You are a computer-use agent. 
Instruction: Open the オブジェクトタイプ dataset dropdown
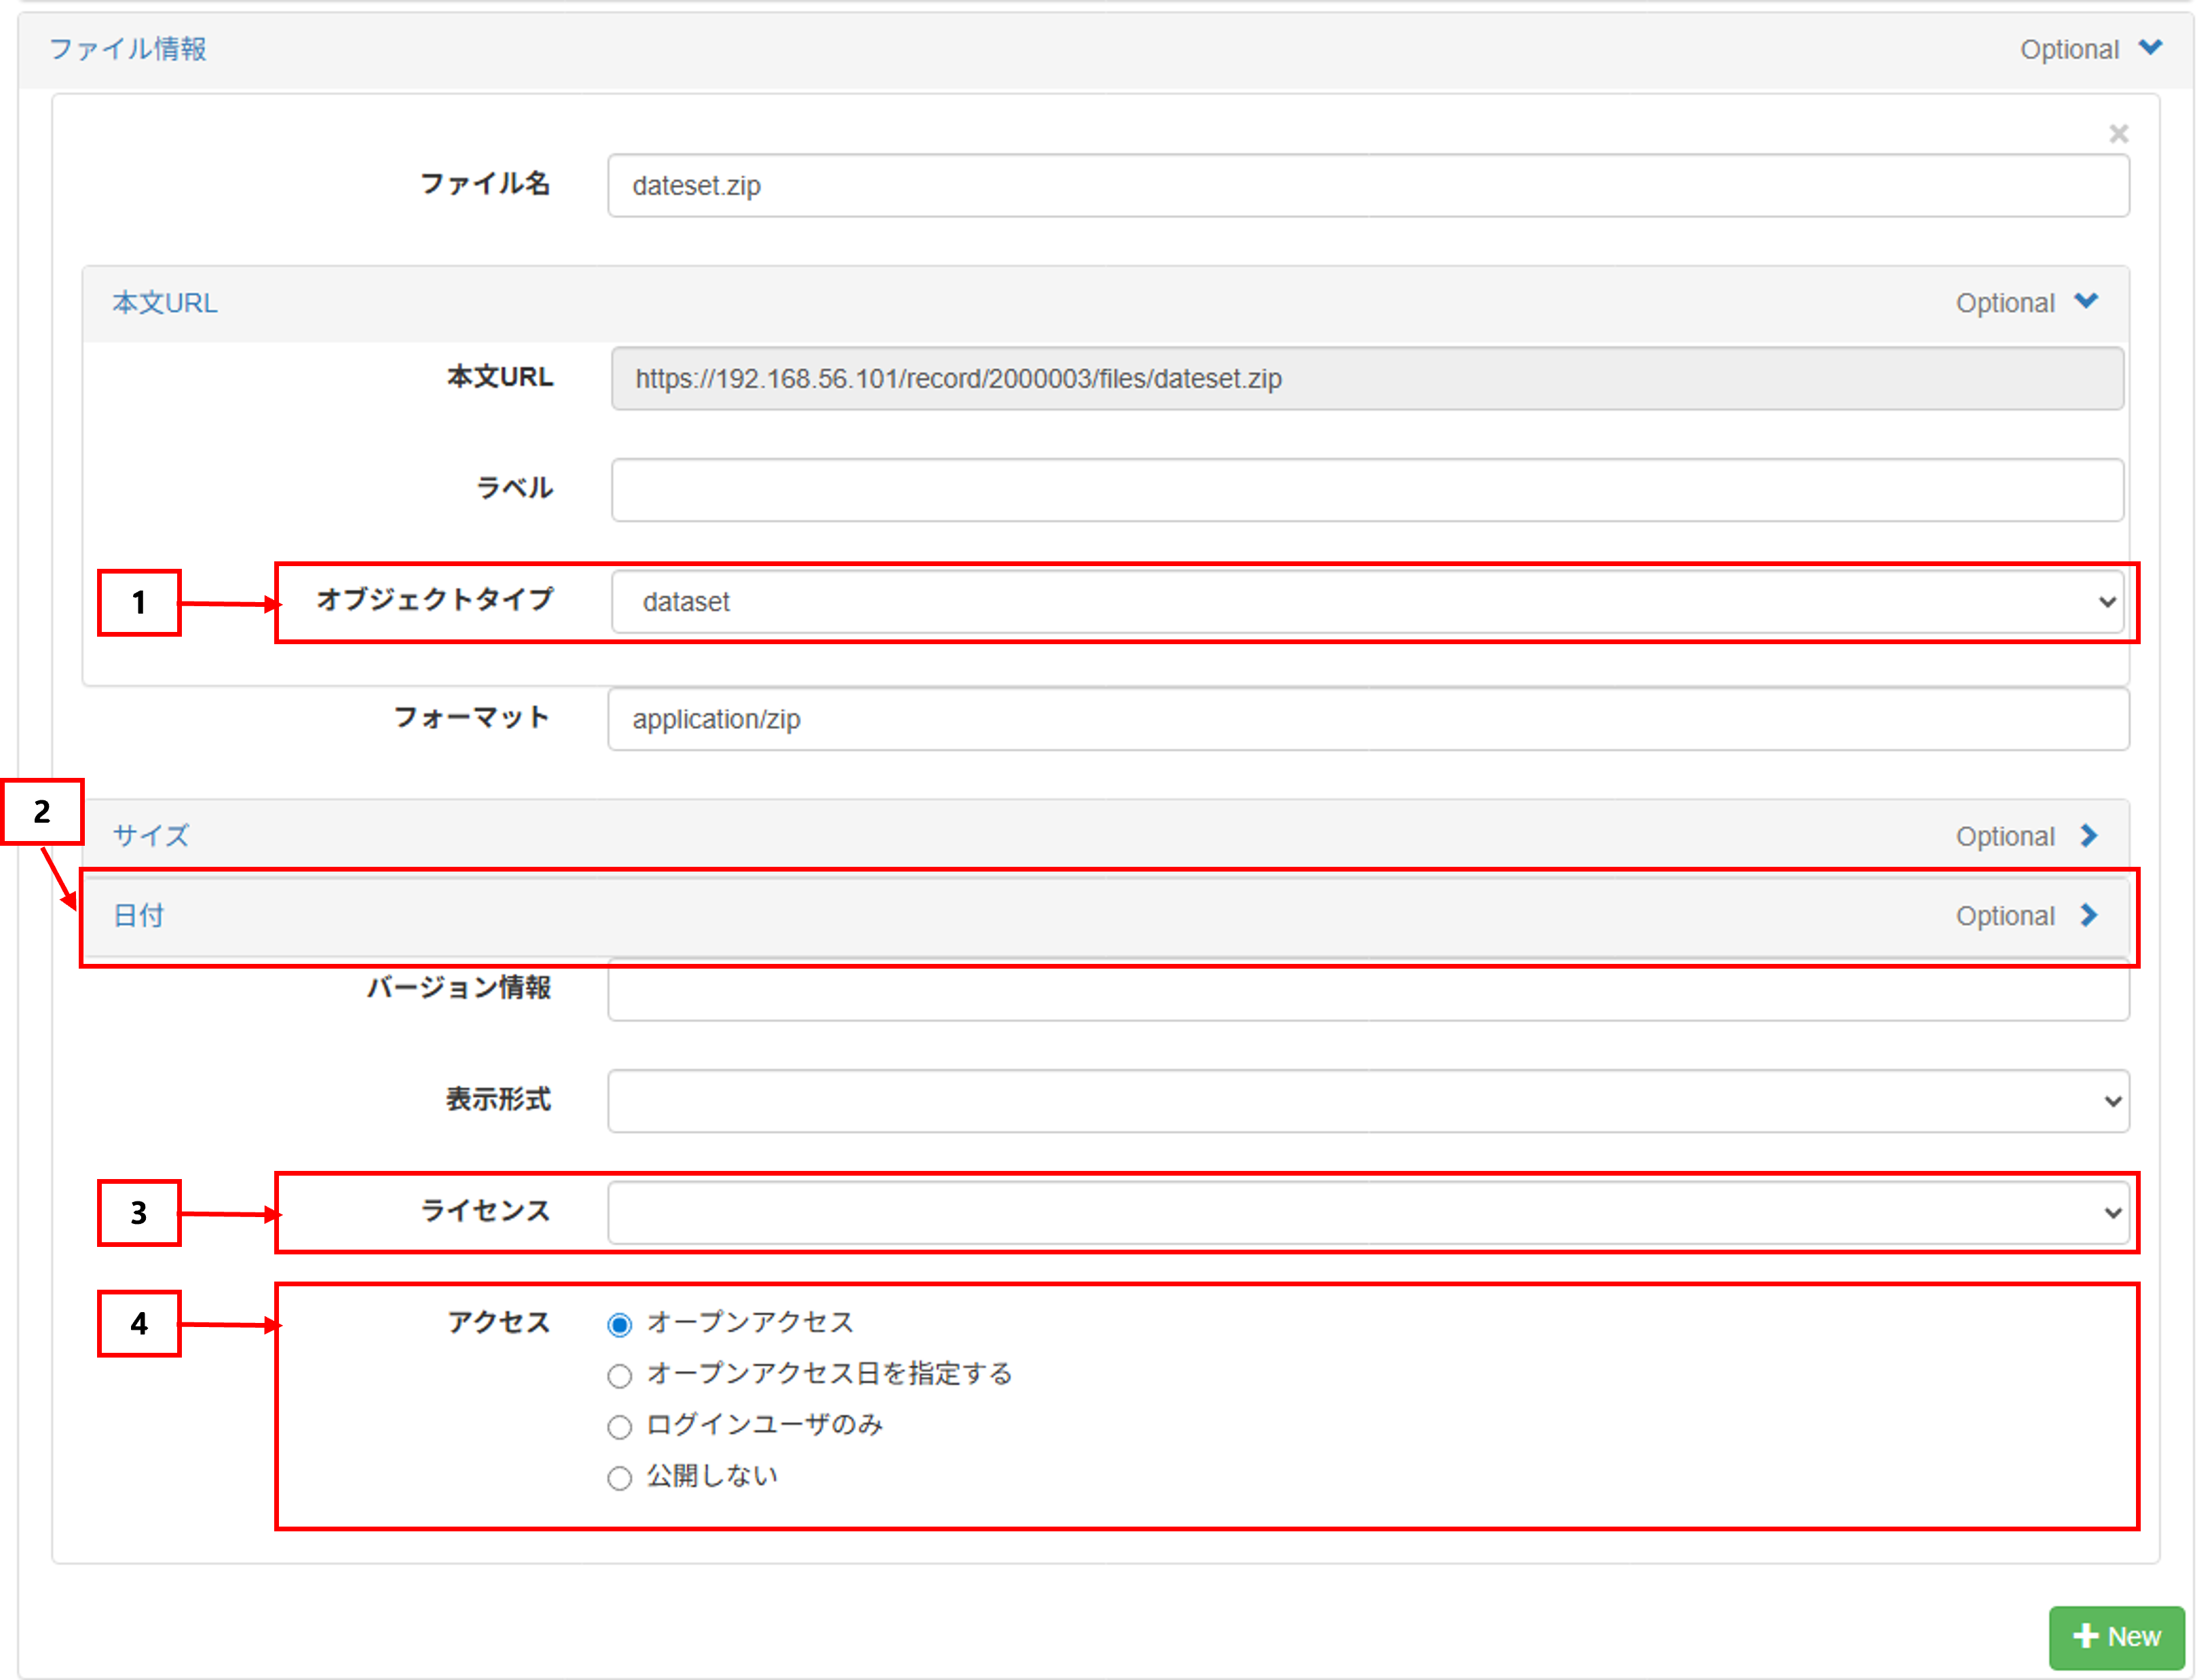pyautogui.click(x=1366, y=602)
